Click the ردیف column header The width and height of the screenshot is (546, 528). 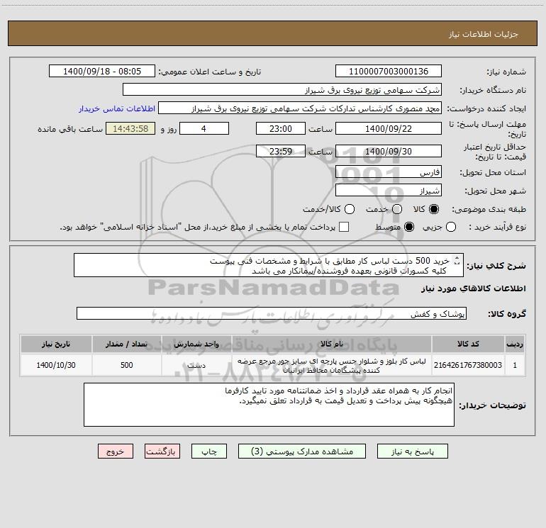(515, 344)
